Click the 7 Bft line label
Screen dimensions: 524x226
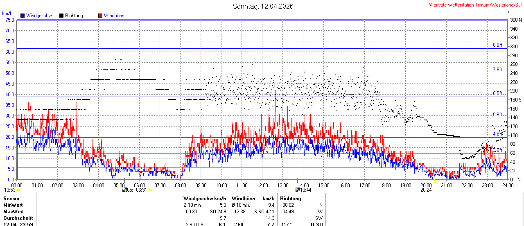[497, 70]
